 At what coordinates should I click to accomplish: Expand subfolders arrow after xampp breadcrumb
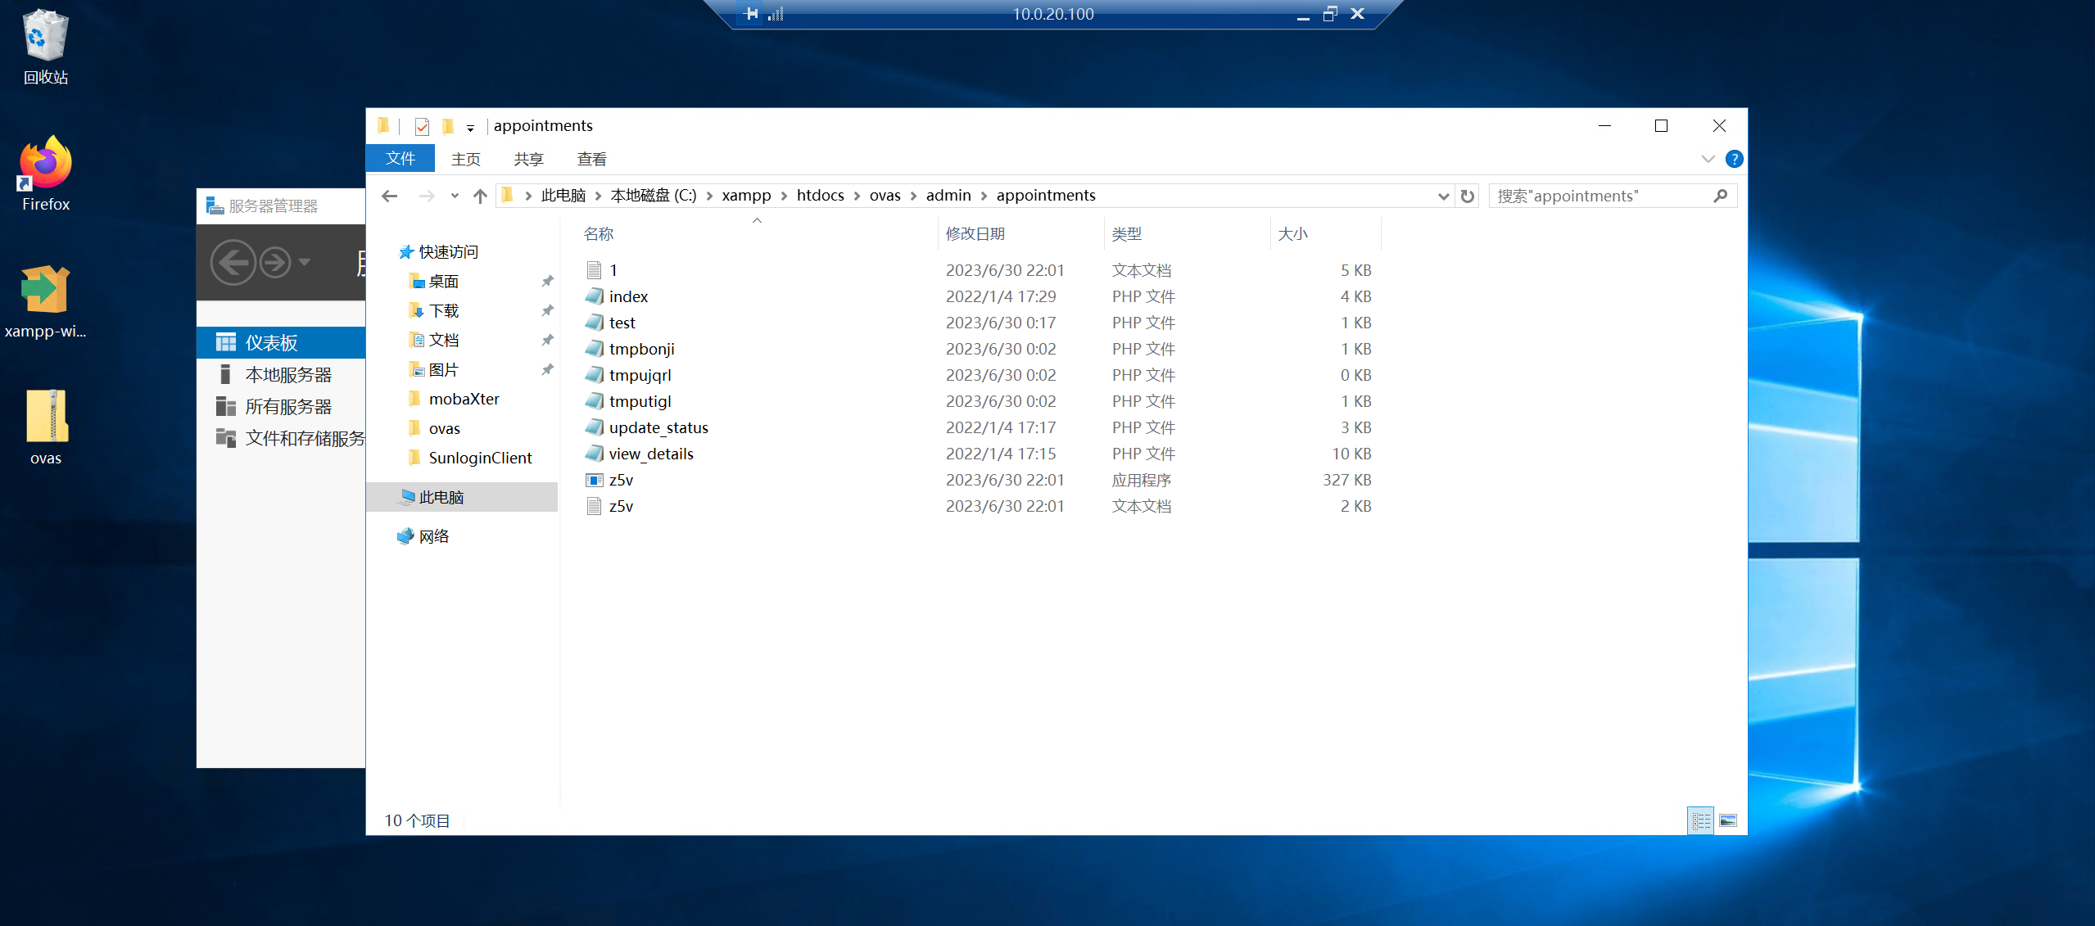[785, 196]
